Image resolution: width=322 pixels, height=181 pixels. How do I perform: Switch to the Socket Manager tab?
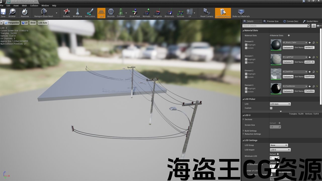pyautogui.click(x=311, y=21)
